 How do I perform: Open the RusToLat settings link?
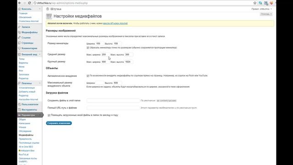click(x=23, y=154)
